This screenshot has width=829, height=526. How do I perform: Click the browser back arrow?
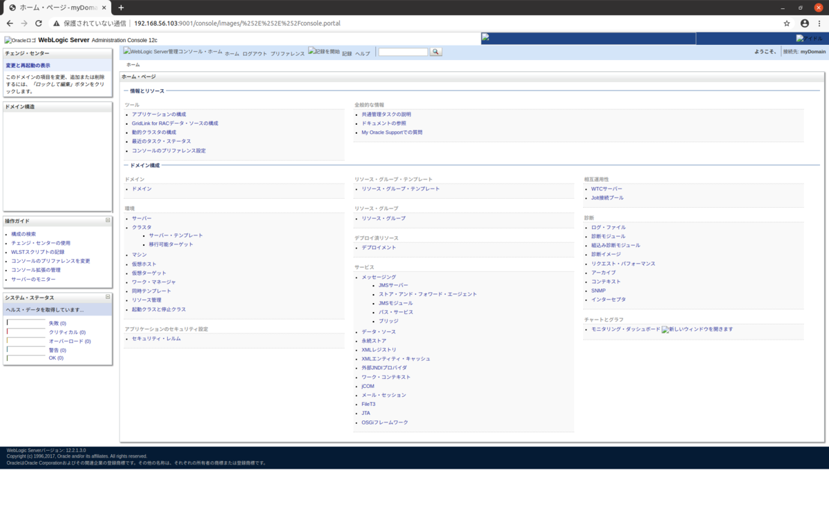click(x=10, y=23)
